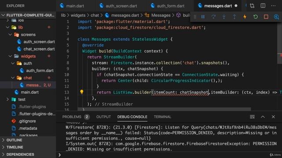
Task: Stop debugging with the red square
Action: (266, 17)
